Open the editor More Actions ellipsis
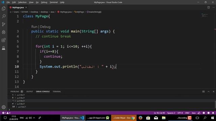The width and height of the screenshot is (216, 121). pyautogui.click(x=214, y=7)
